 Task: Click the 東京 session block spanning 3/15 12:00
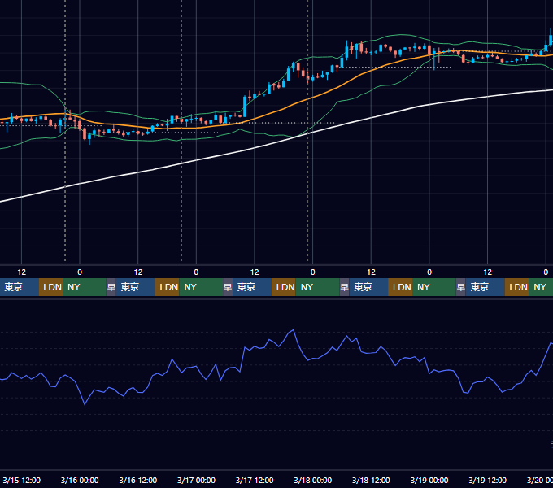(x=19, y=287)
